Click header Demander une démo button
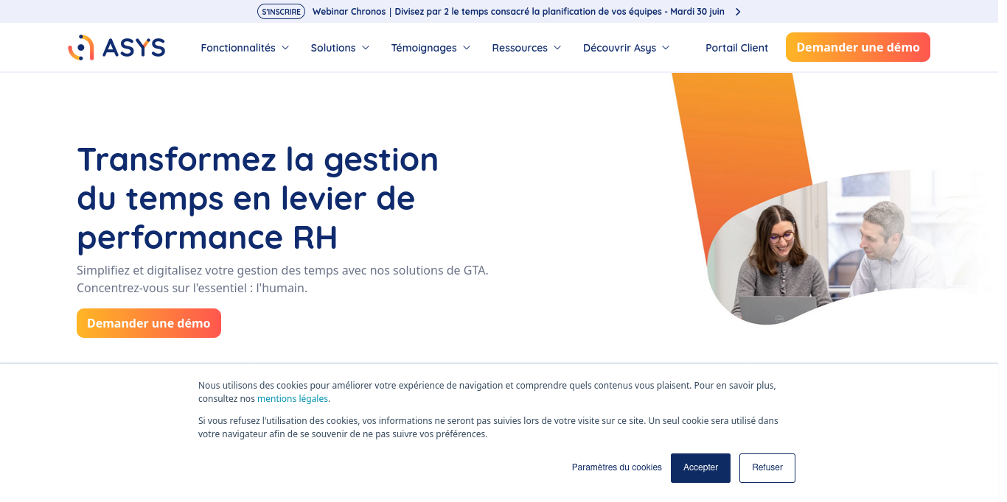Screen dimensions: 1007x502 (x=858, y=47)
